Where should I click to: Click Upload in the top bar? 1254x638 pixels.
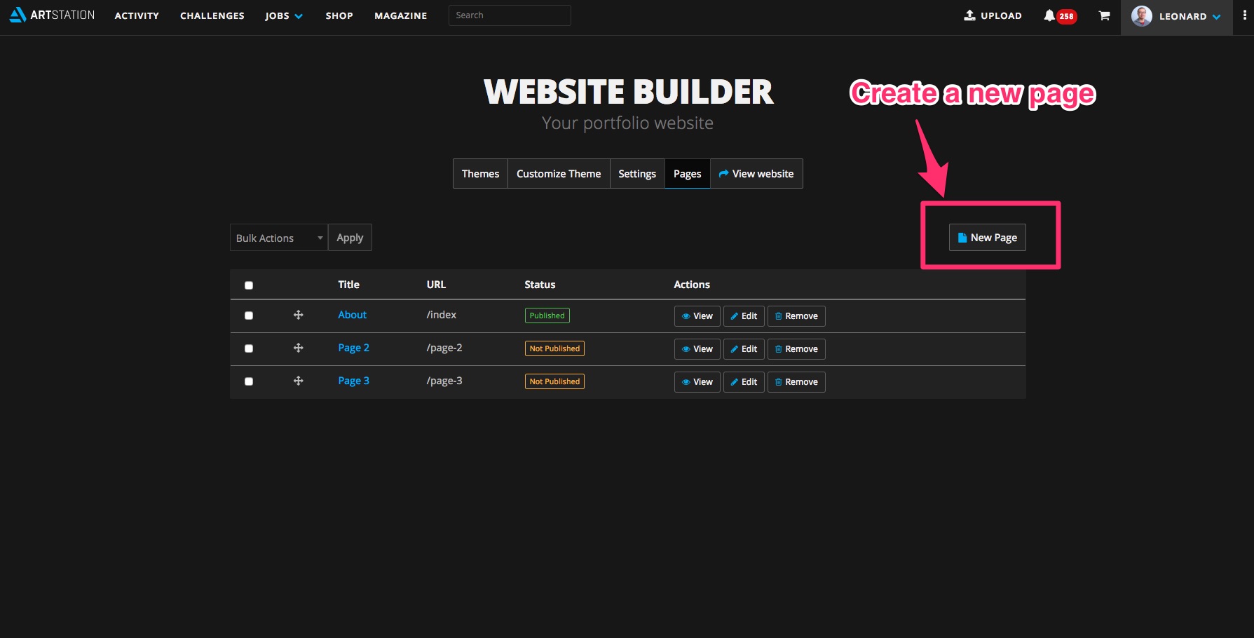click(993, 15)
